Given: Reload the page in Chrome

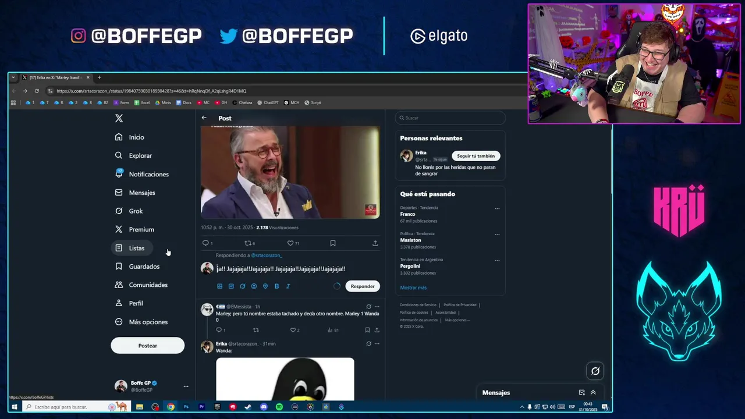Looking at the screenshot, I should point(37,91).
